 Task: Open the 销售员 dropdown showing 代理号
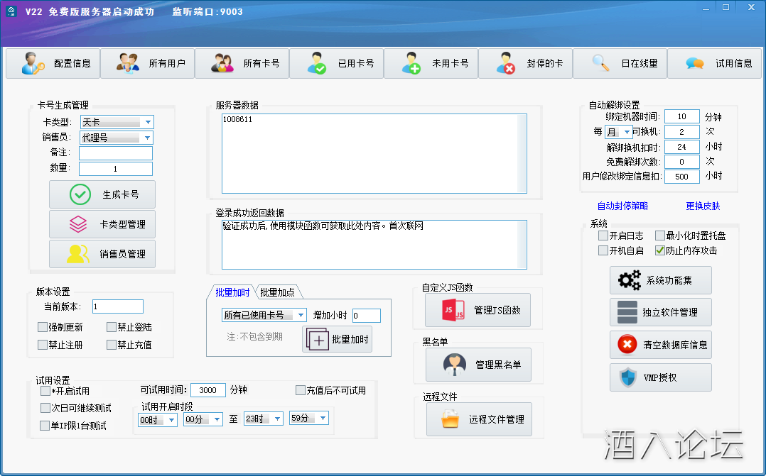tap(148, 138)
